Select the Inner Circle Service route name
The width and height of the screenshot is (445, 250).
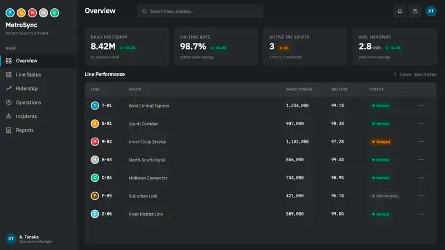[x=147, y=142]
